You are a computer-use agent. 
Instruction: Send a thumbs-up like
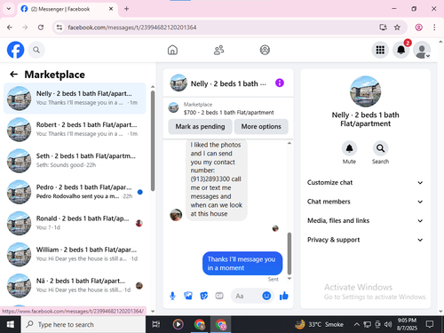[284, 296]
